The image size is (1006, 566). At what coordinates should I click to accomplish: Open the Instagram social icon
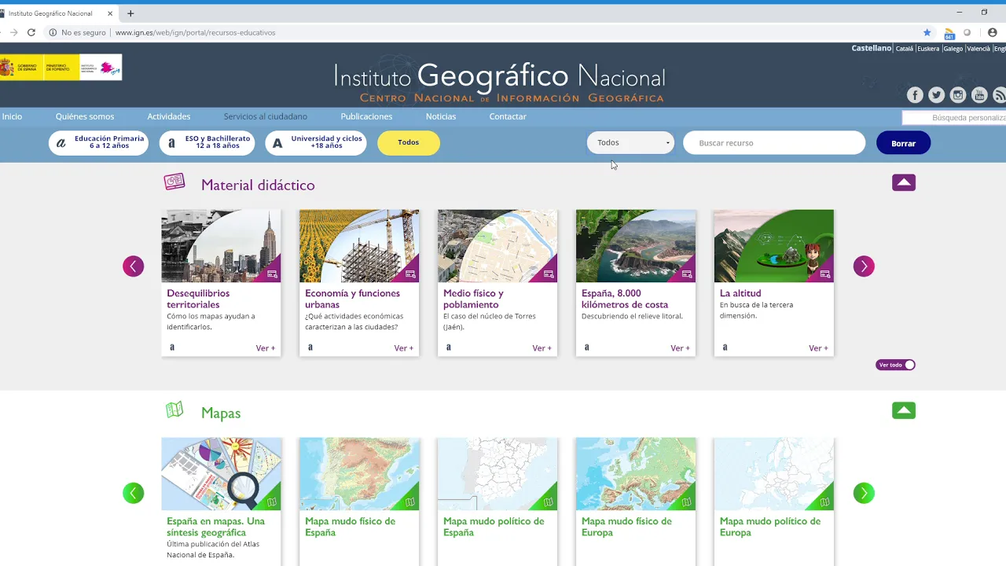pos(957,95)
